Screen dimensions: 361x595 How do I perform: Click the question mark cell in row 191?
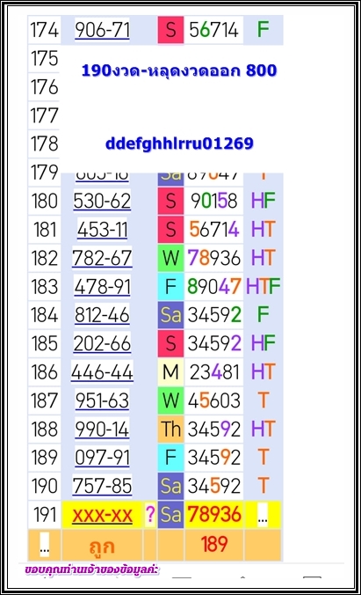pos(150,515)
